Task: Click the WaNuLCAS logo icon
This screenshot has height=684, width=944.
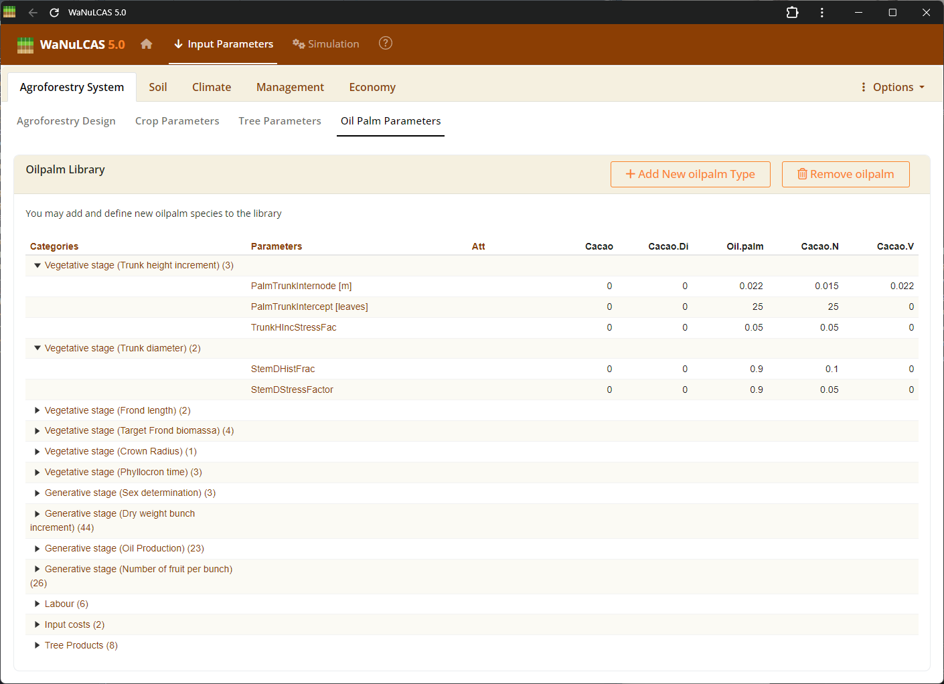Action: pyautogui.click(x=25, y=45)
